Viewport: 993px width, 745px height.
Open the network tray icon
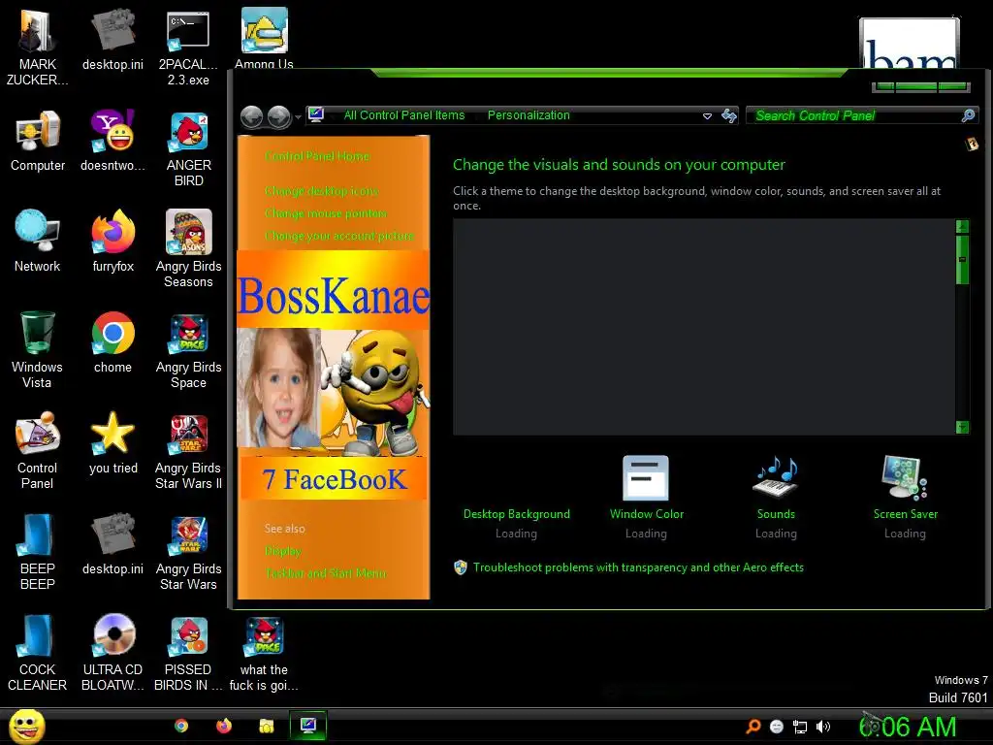point(800,727)
